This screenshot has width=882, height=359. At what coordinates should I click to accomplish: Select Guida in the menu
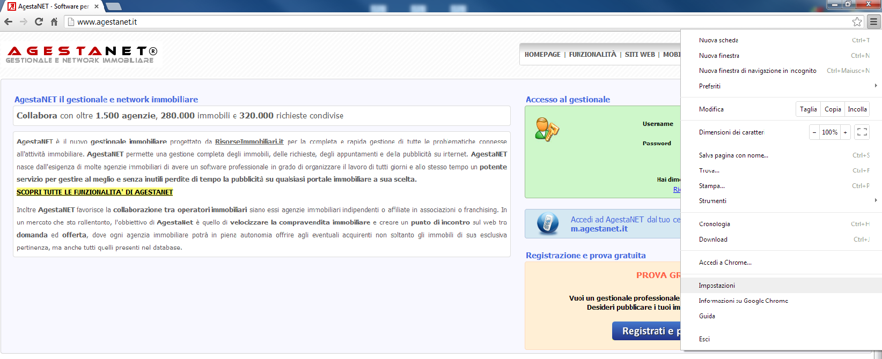[x=781, y=316]
